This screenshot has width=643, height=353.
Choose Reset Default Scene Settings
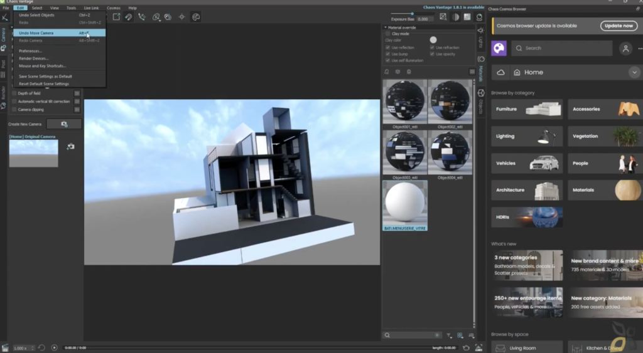pos(60,84)
